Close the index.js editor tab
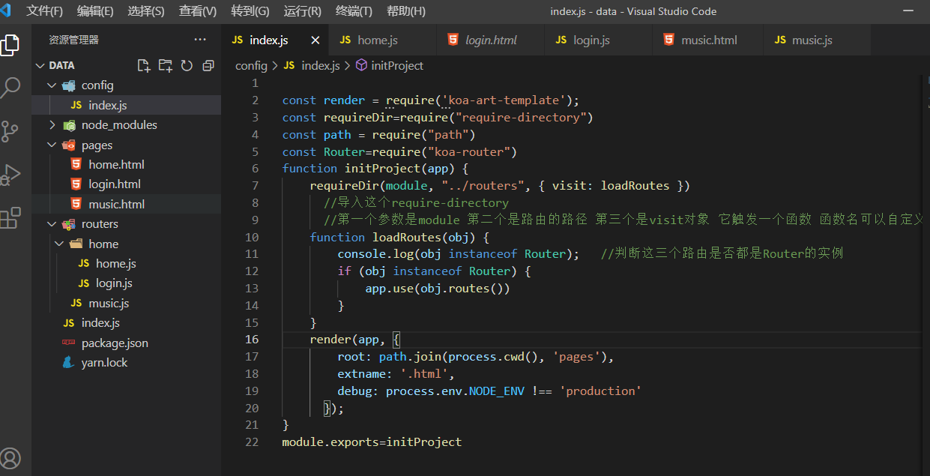 tap(315, 40)
